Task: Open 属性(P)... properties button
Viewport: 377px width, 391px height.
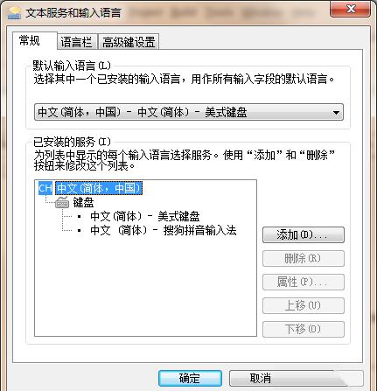Action: click(304, 282)
